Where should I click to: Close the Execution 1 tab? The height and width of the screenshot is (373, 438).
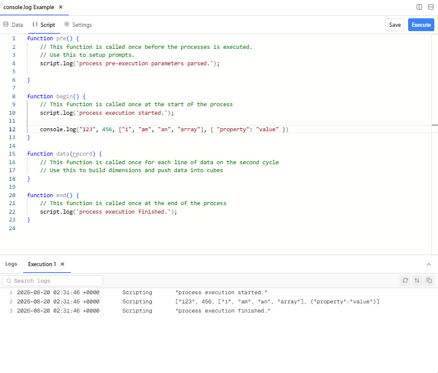[63, 264]
